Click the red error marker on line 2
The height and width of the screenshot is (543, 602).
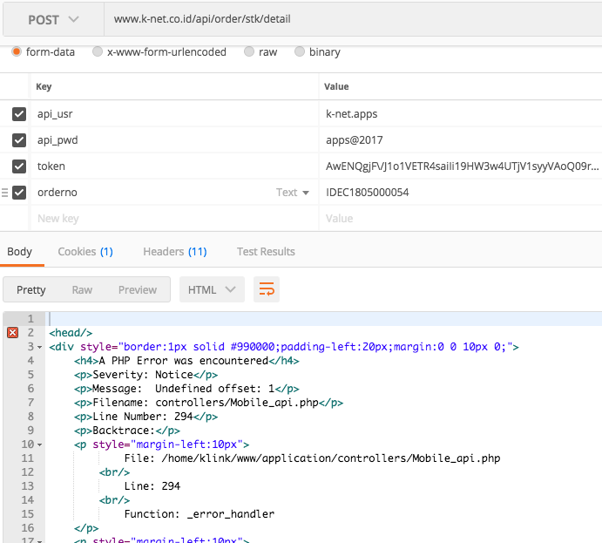12,333
